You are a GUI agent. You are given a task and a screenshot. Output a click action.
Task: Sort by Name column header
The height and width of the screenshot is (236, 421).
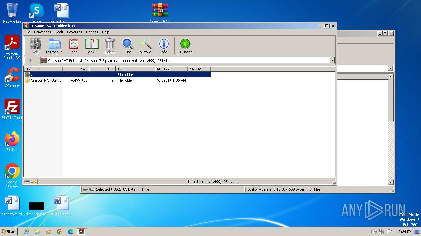(43, 69)
